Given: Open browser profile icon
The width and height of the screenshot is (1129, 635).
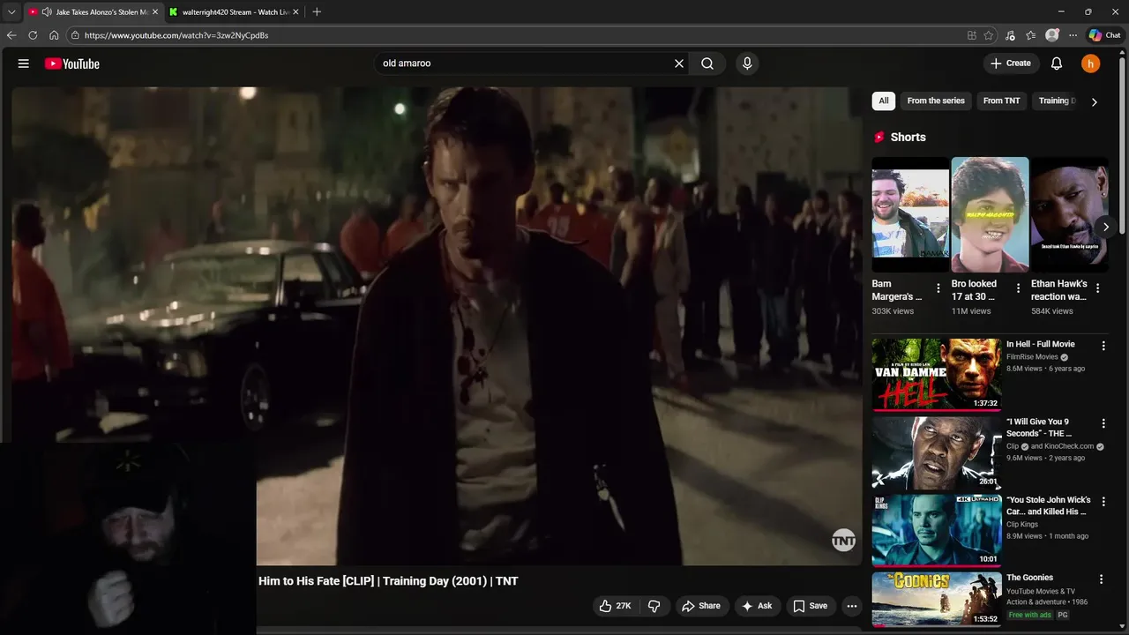Looking at the screenshot, I should (x=1051, y=35).
